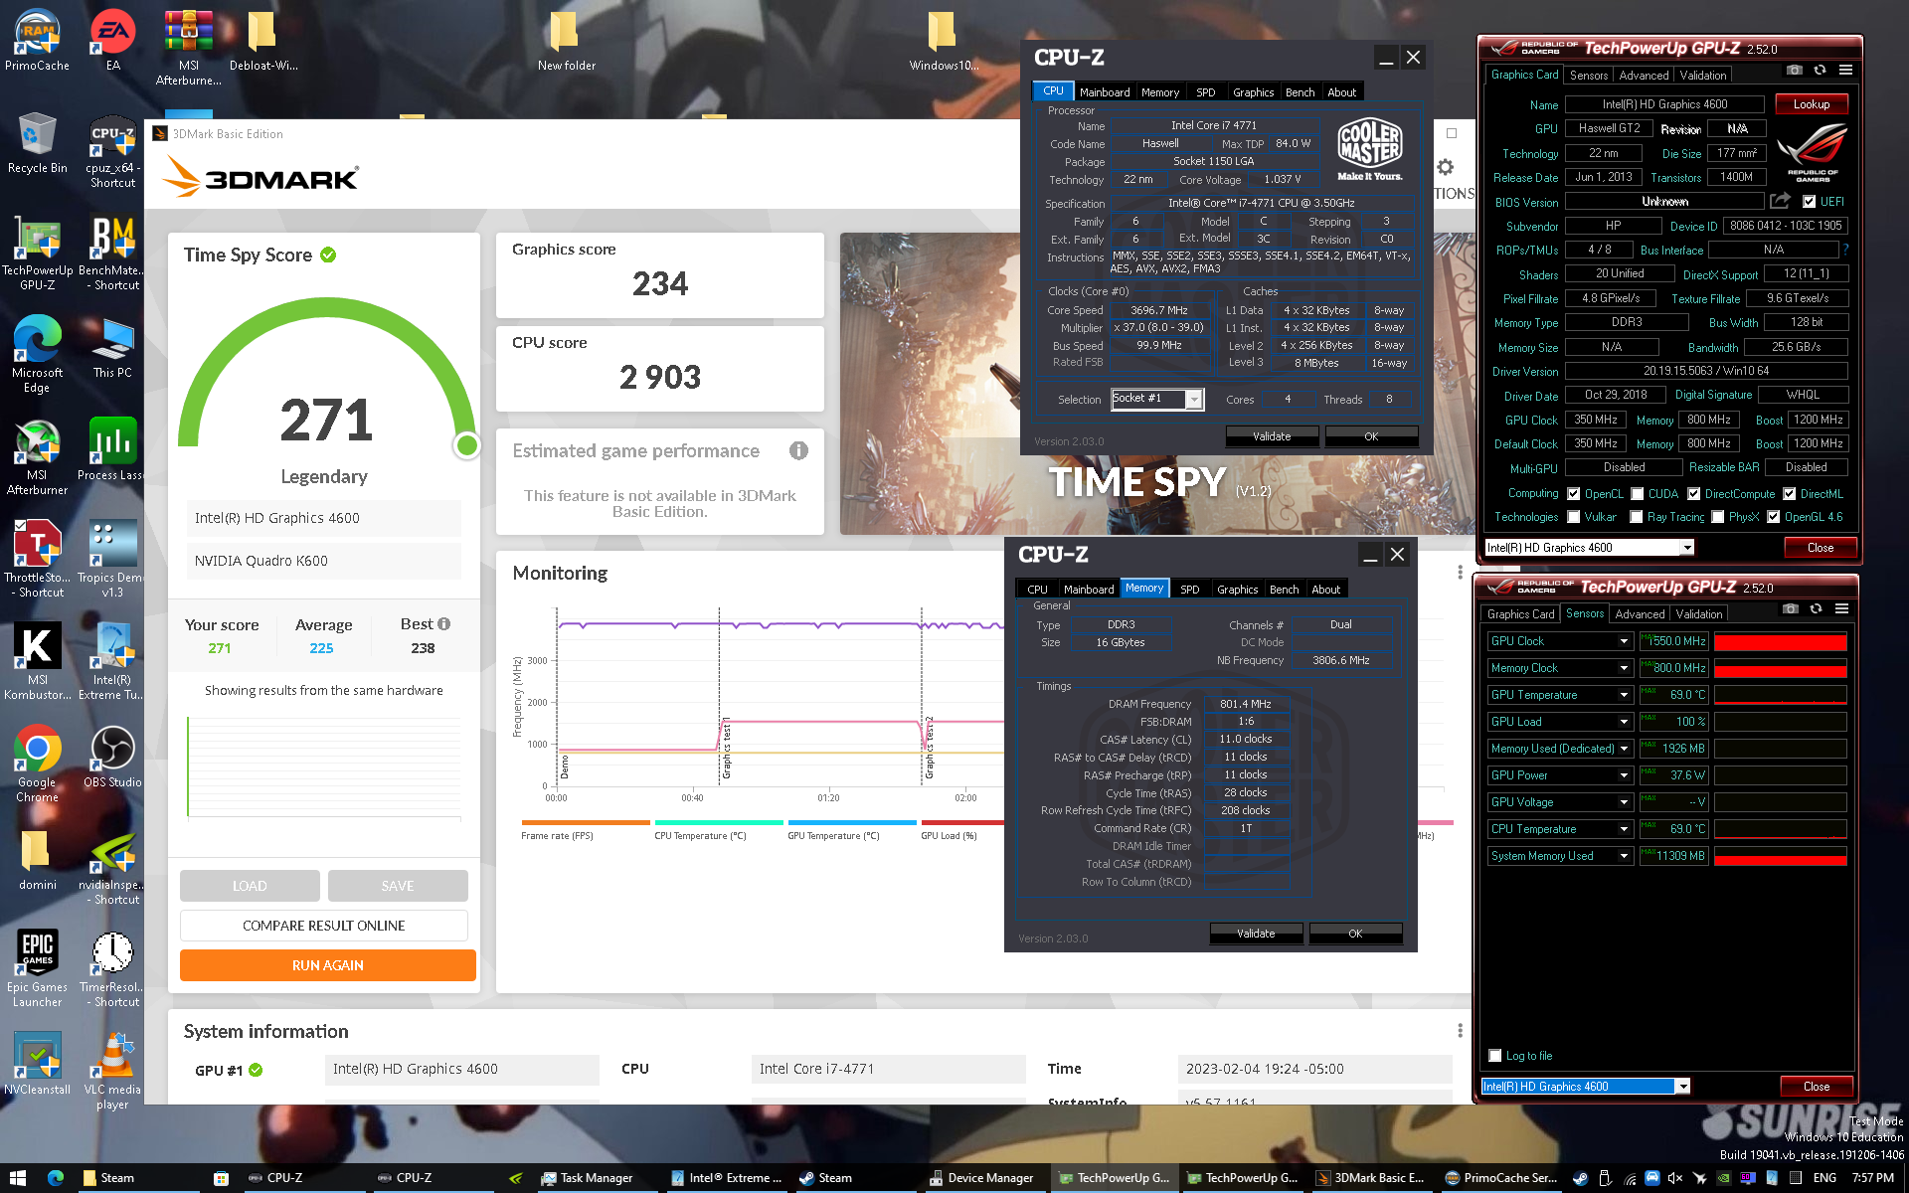The width and height of the screenshot is (1909, 1193).
Task: Click the NVIDIA Quadro K600 field
Action: 324,561
